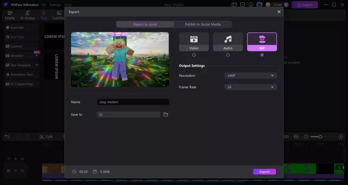Click the delete trash icon in timeline toolbar
The height and width of the screenshot is (185, 348).
coord(27,137)
